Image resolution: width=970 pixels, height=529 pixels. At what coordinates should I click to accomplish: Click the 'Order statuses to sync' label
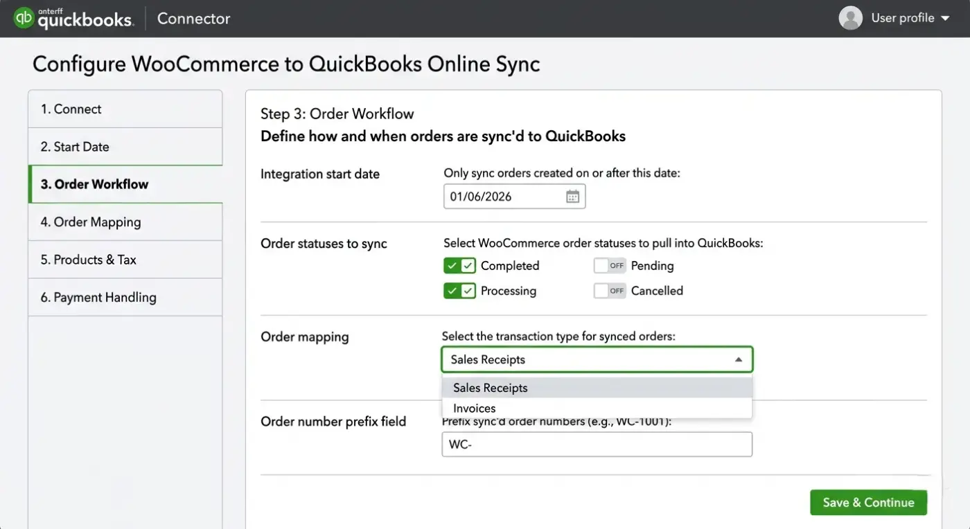click(324, 244)
